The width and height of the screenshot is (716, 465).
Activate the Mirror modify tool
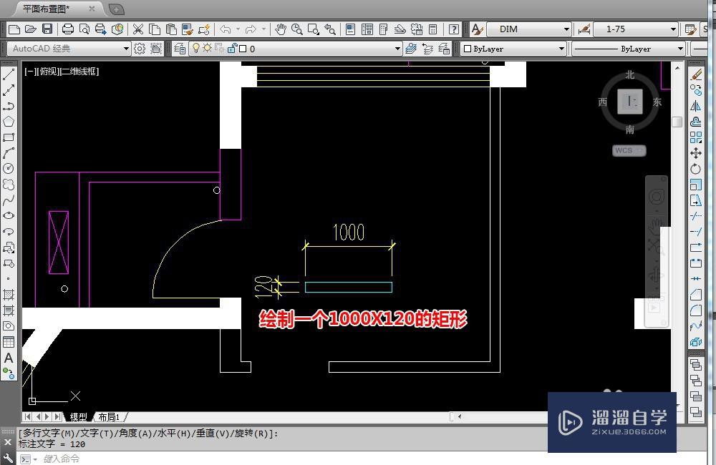point(695,106)
